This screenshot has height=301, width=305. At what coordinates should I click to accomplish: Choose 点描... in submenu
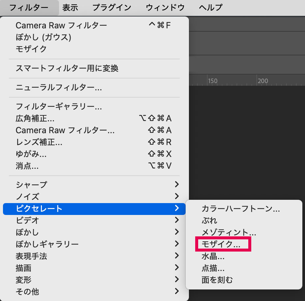coord(244,268)
